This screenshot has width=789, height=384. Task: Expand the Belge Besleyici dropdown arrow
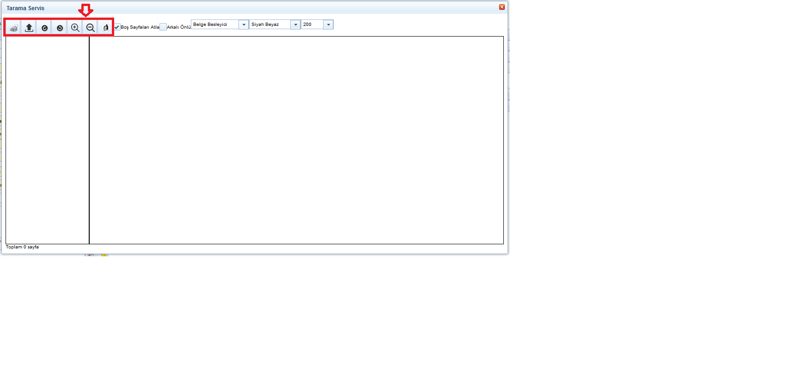pos(244,25)
